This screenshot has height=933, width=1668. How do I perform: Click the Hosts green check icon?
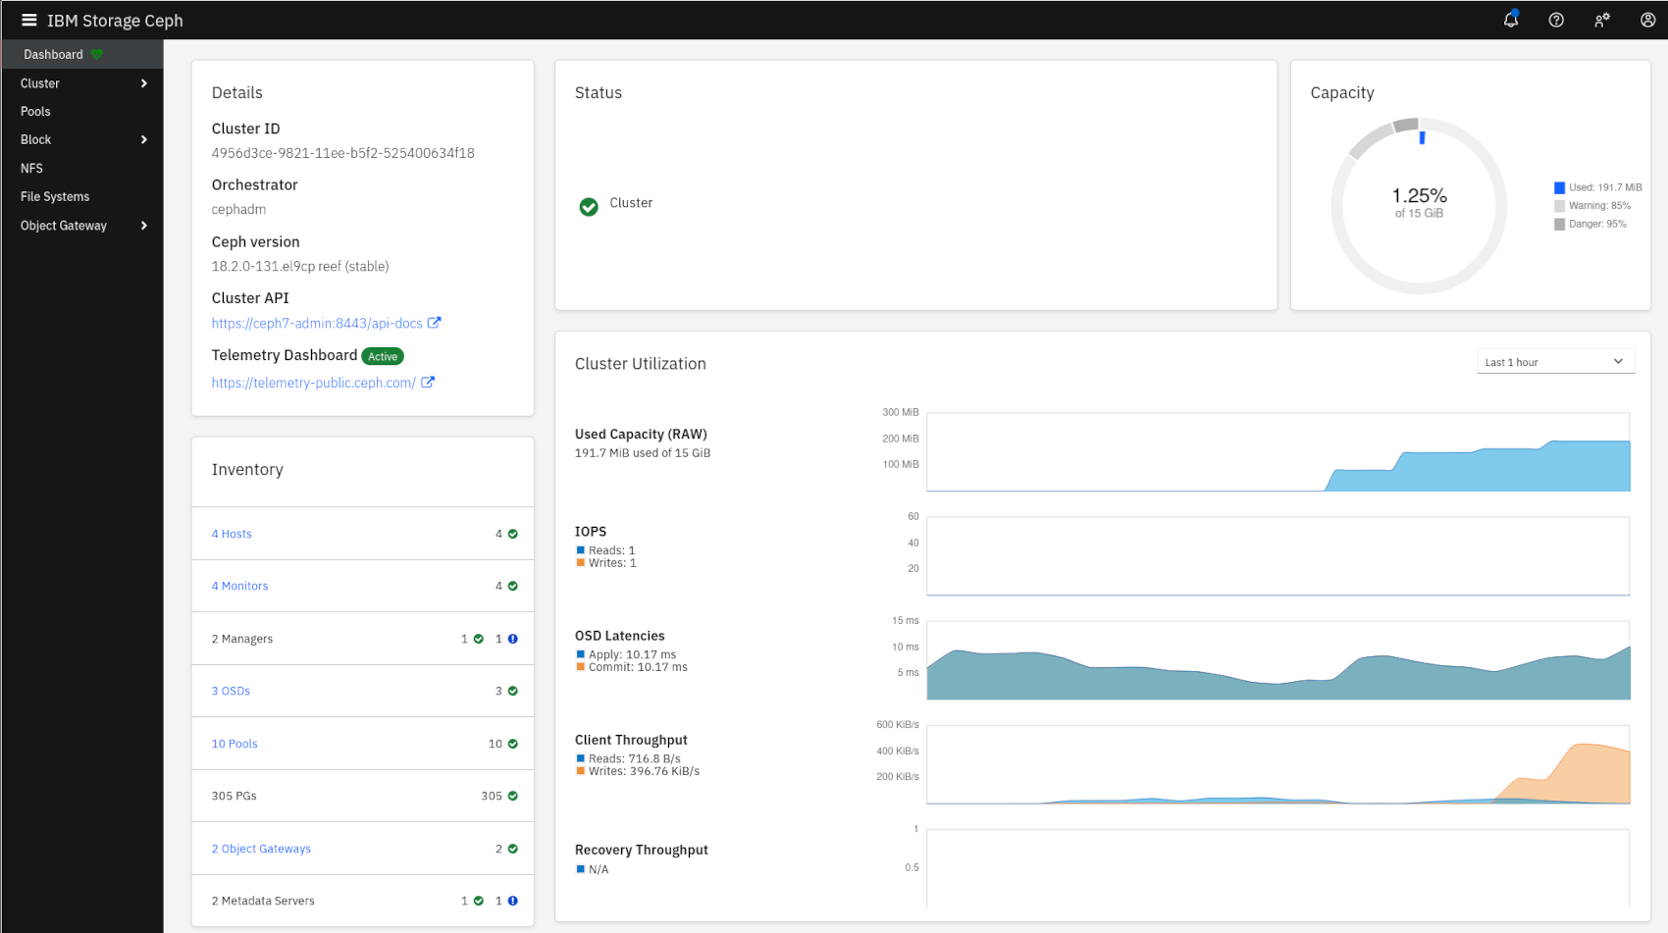[x=513, y=534]
